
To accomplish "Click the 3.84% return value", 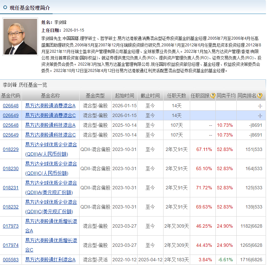I will coord(205,260).
